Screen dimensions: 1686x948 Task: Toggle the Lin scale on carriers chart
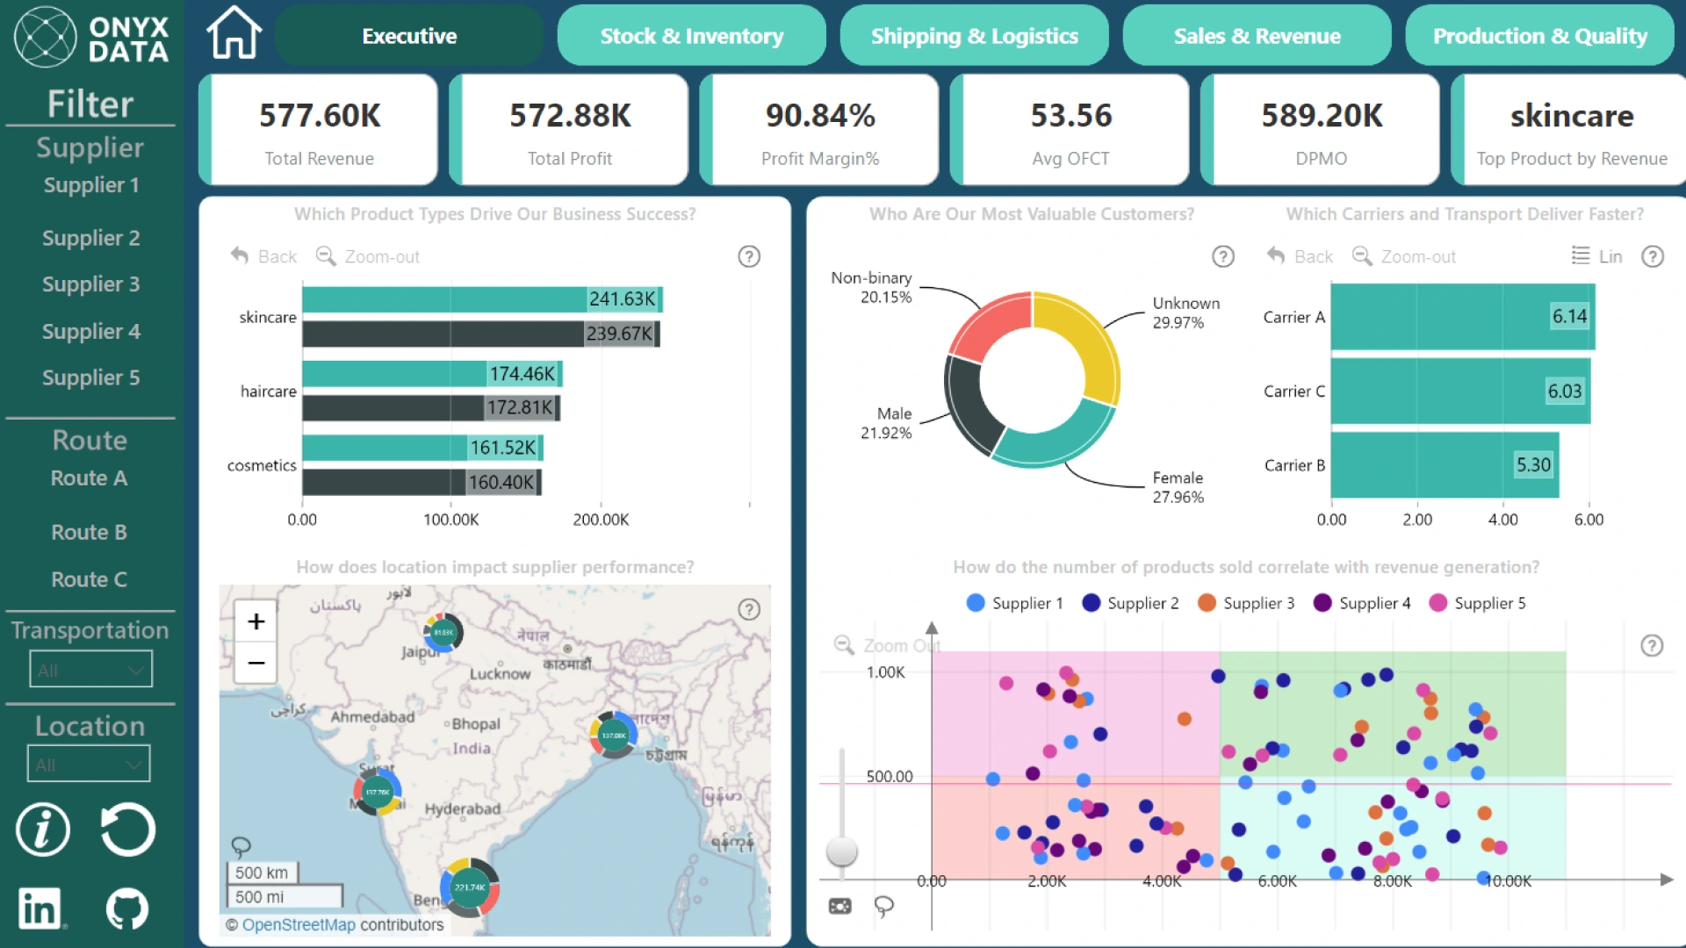[x=1596, y=256]
